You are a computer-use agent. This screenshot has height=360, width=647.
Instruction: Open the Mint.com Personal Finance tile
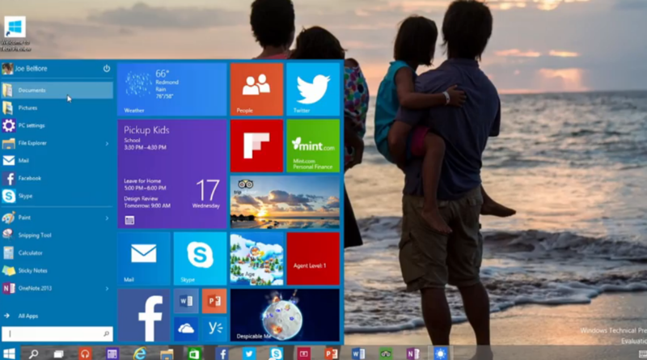pos(313,146)
